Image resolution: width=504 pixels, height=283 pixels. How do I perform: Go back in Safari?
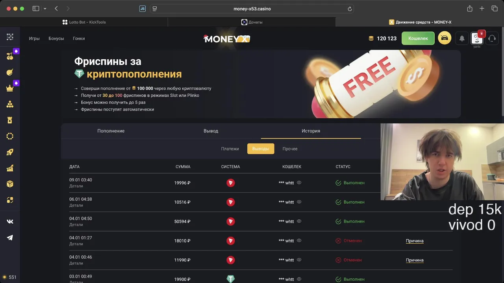click(x=56, y=9)
